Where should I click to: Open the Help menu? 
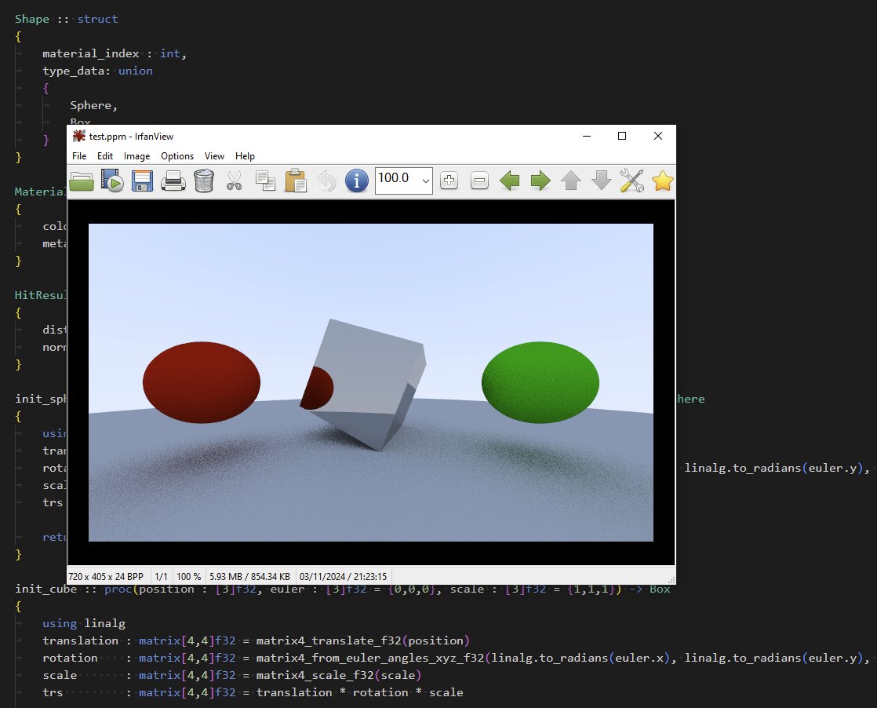245,156
